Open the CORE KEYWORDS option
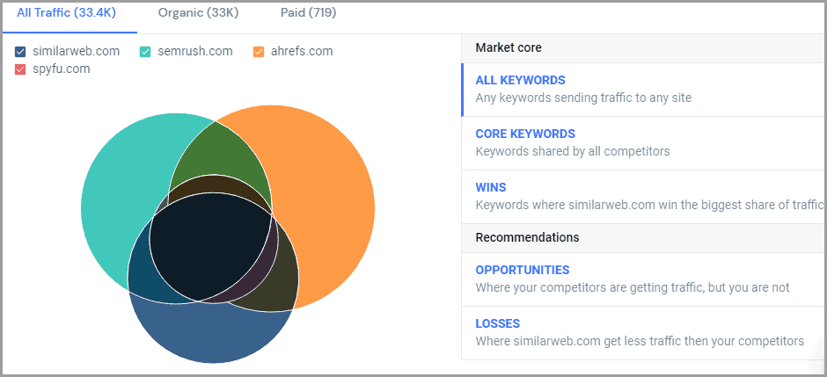 tap(525, 134)
